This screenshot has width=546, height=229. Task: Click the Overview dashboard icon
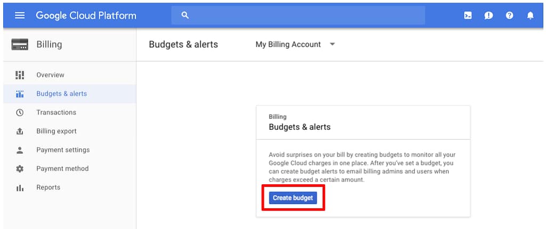point(20,75)
